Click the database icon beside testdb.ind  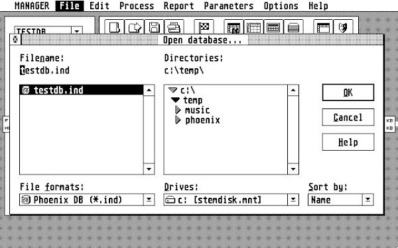(26, 90)
